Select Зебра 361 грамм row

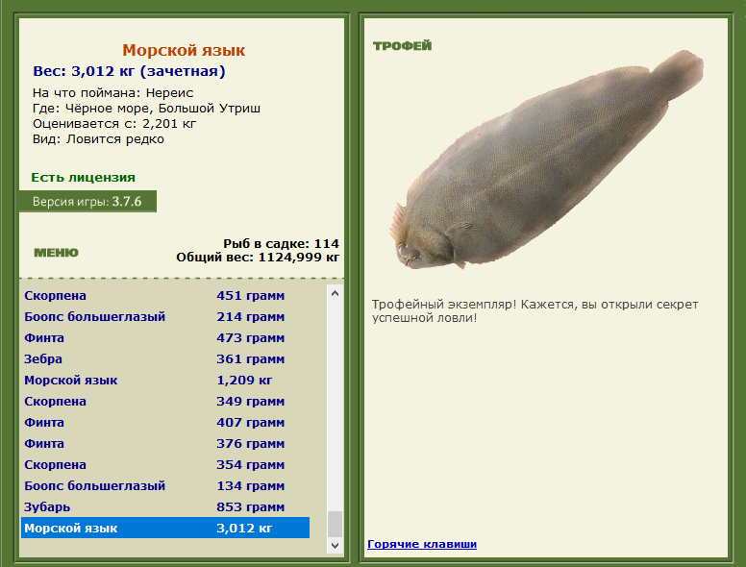coord(165,359)
